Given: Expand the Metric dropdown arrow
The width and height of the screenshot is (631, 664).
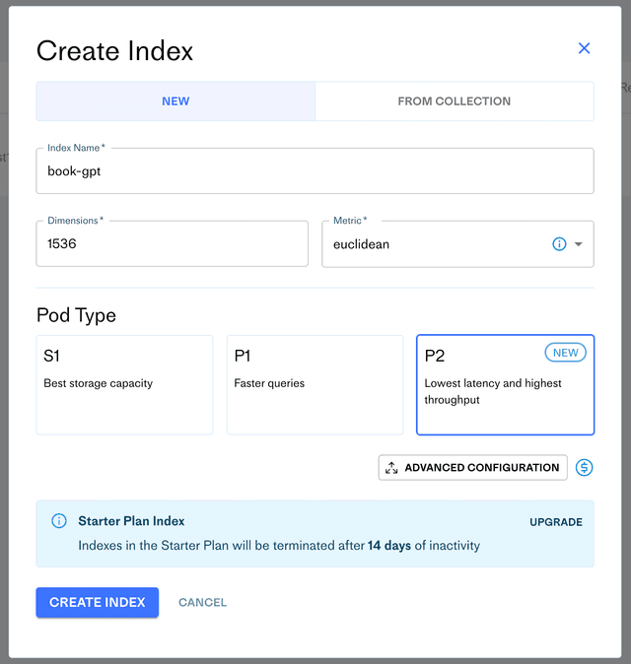Looking at the screenshot, I should point(579,244).
